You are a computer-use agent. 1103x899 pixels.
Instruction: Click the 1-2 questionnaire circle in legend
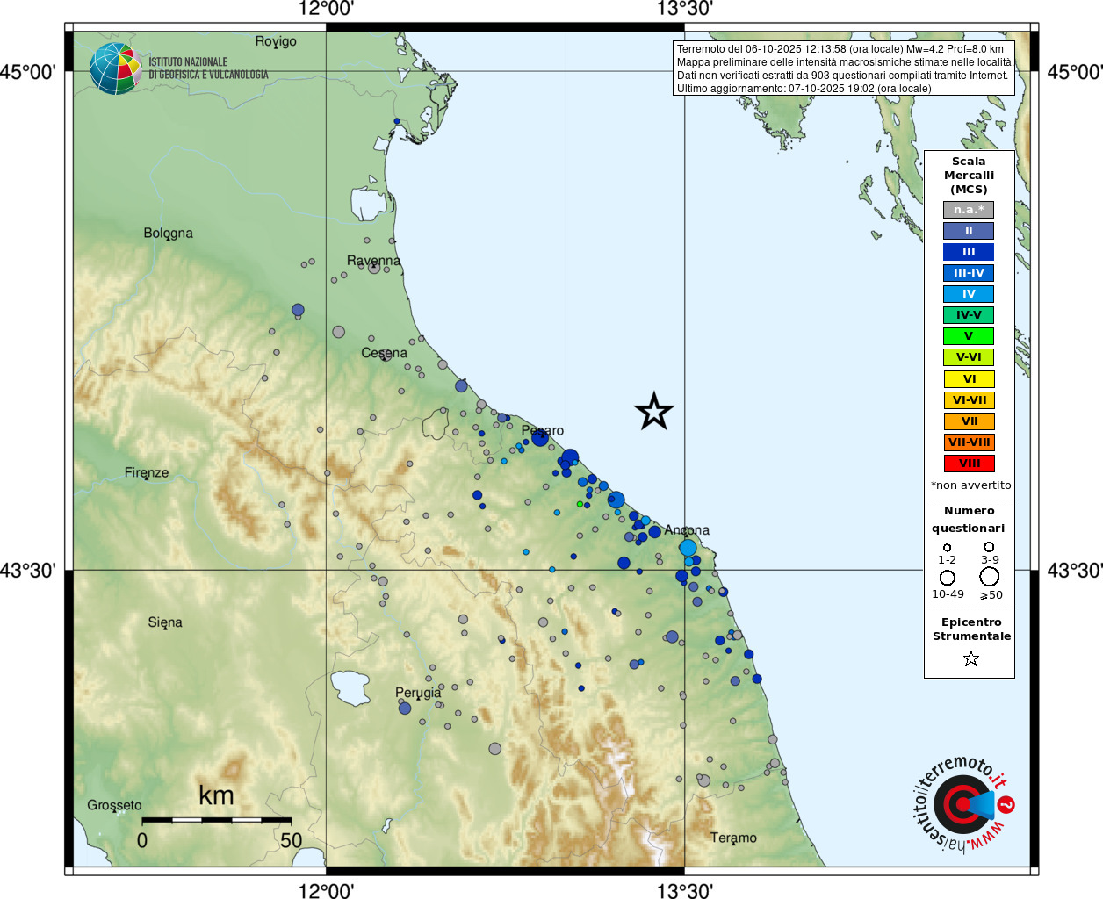click(947, 548)
